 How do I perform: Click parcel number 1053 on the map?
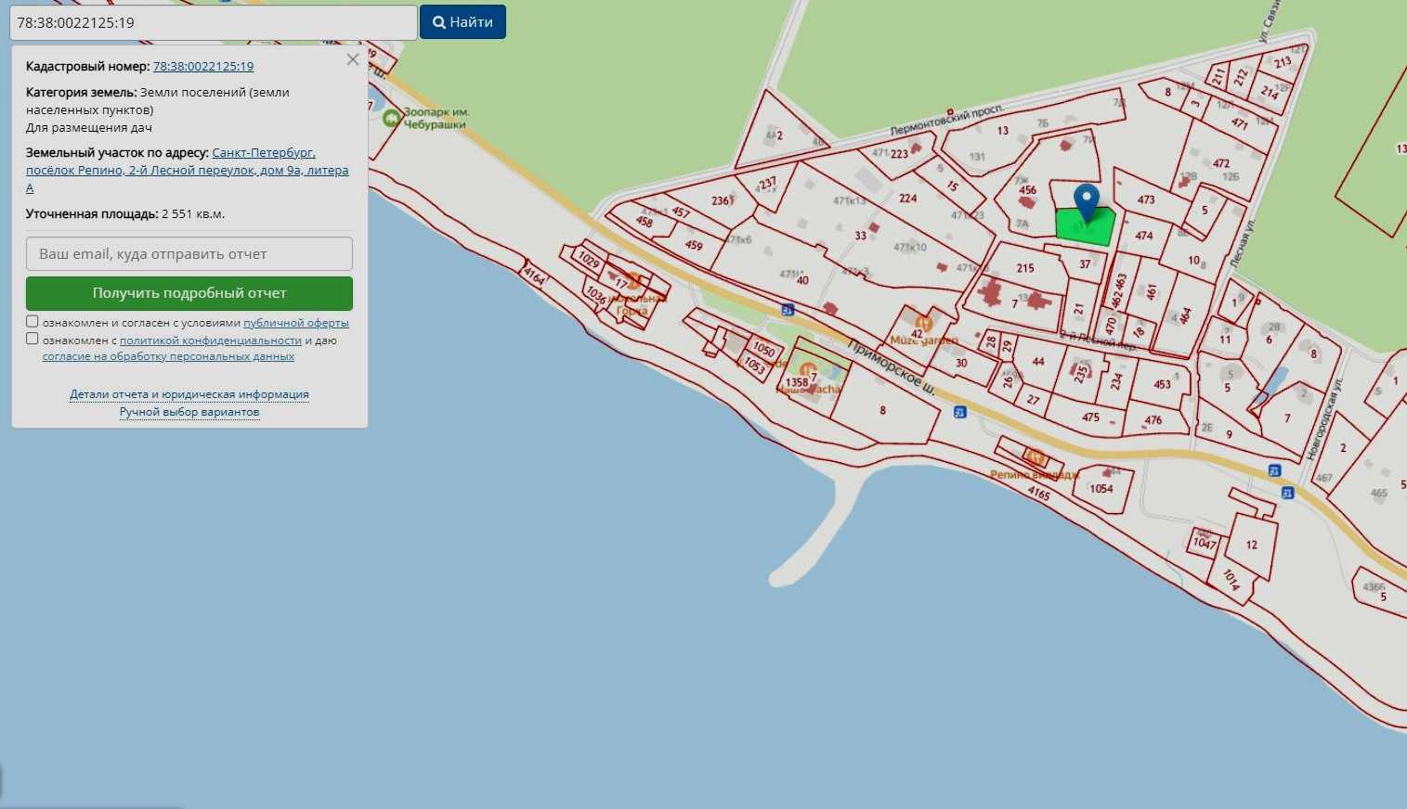[755, 366]
